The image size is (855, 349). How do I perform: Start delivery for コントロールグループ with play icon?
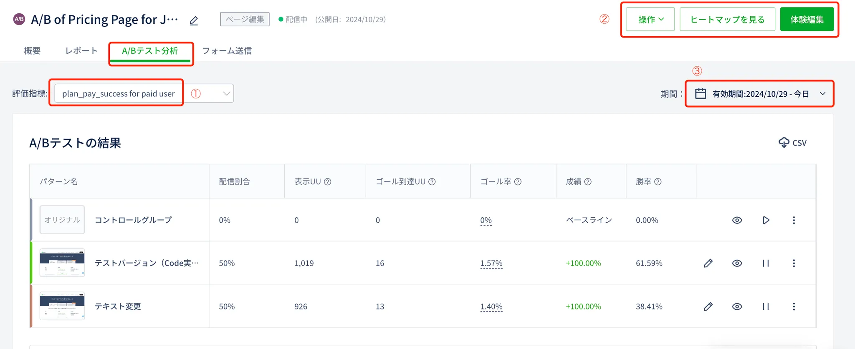(766, 220)
